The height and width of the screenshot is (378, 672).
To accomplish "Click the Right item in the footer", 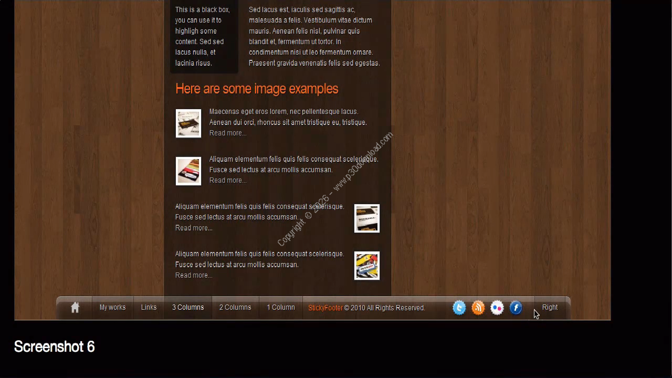I will [x=550, y=308].
